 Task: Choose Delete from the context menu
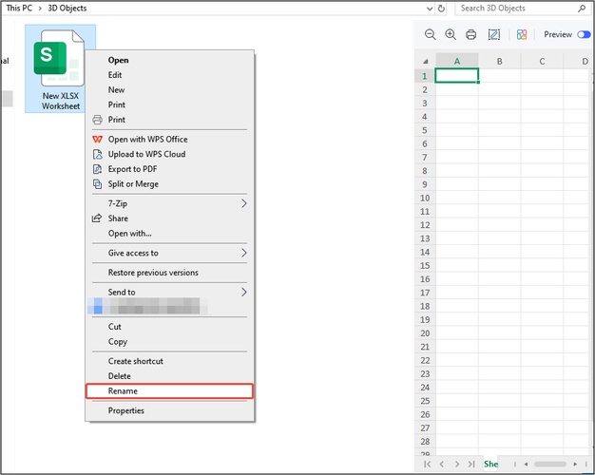[x=169, y=376]
